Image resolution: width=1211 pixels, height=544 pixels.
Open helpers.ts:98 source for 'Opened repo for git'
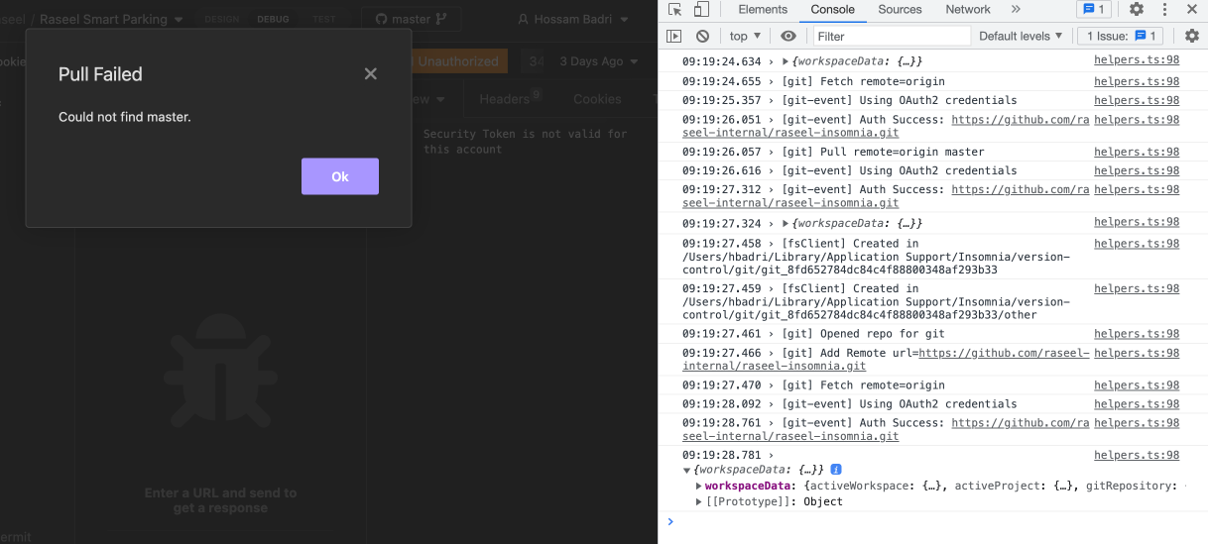1137,334
